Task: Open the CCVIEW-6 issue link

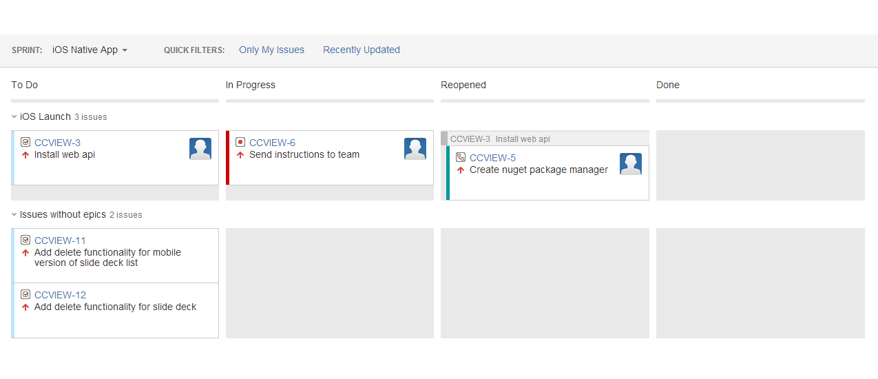Action: (272, 143)
